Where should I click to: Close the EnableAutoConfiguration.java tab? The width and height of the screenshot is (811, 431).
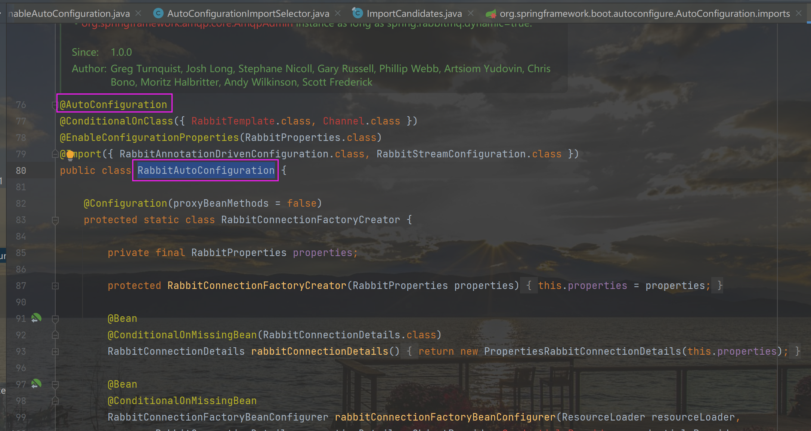[x=138, y=13]
